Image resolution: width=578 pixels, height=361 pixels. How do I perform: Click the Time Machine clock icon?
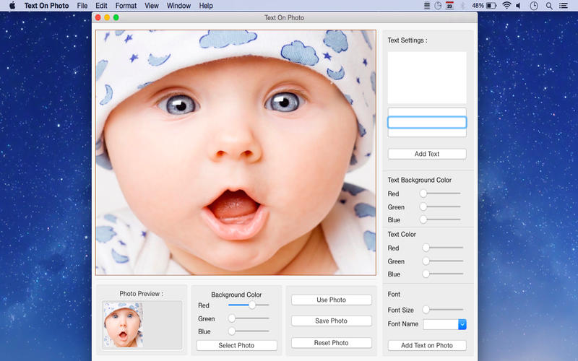point(534,6)
